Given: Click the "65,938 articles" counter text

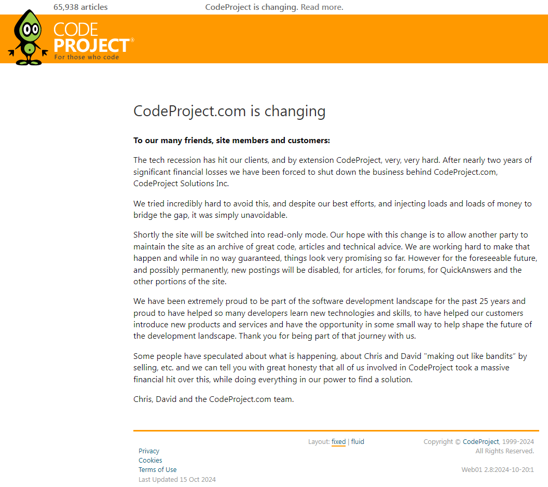Looking at the screenshot, I should (80, 7).
